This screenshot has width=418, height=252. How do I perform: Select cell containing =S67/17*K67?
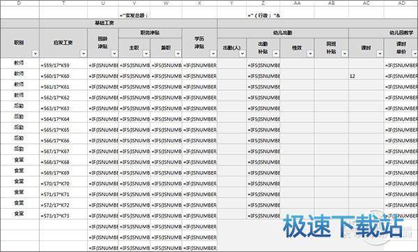click(63, 149)
